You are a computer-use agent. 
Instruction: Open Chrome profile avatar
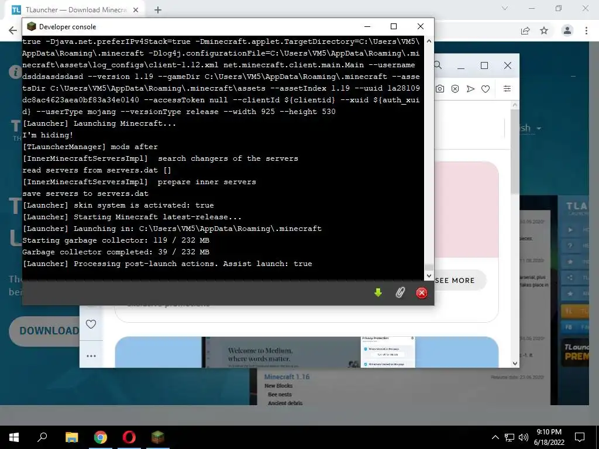pos(567,30)
